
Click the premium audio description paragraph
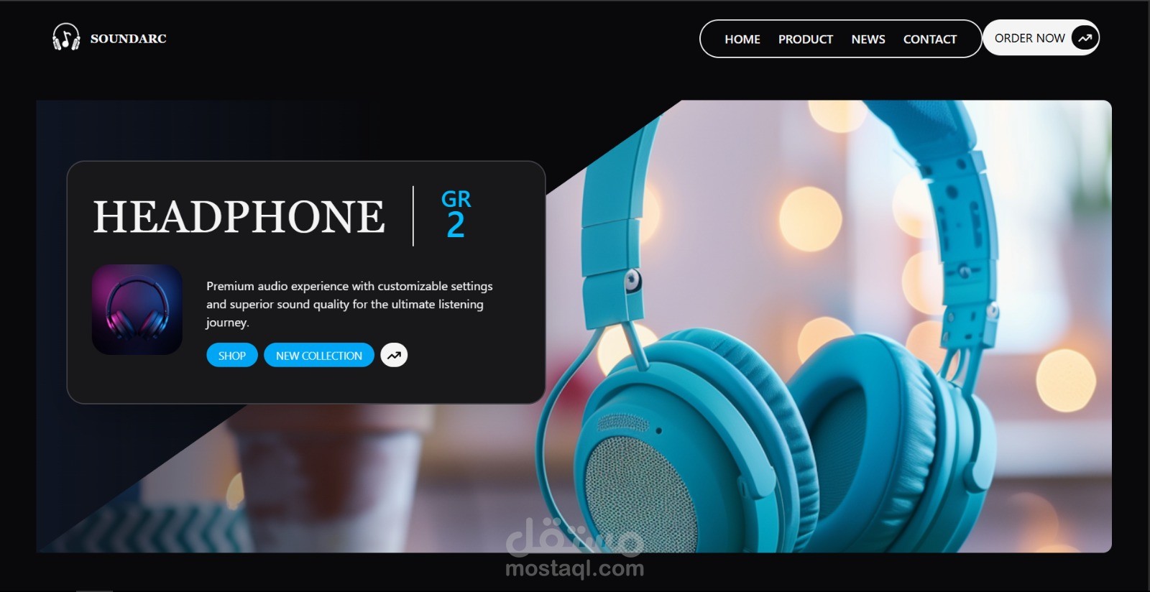(x=349, y=304)
